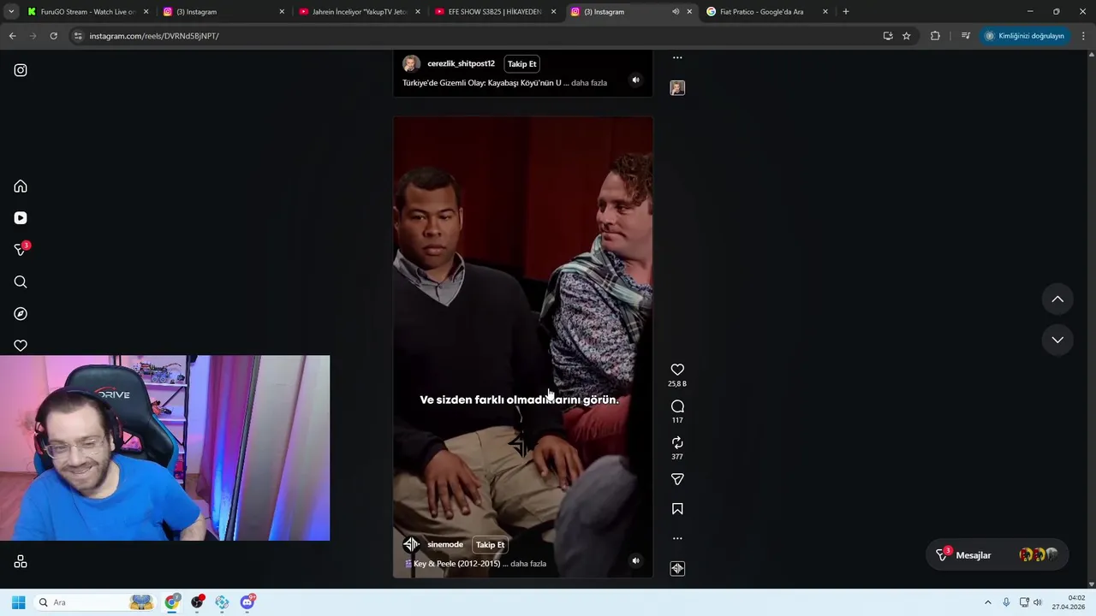
Task: Go to the previous reel arrow
Action: [x=1057, y=299]
